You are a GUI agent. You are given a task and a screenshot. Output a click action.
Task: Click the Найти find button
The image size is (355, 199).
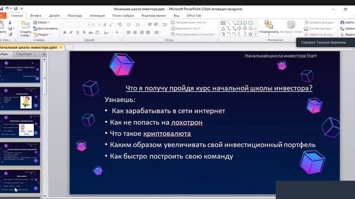[x=347, y=22]
